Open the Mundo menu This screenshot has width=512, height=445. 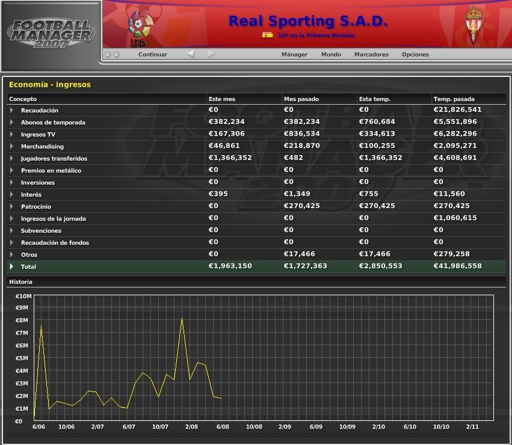331,55
